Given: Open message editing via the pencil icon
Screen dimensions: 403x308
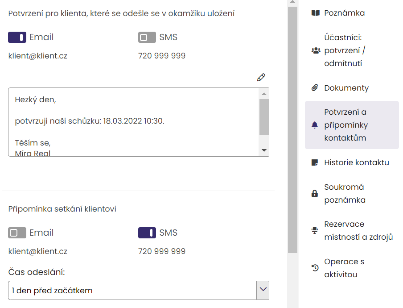Looking at the screenshot, I should tap(261, 77).
